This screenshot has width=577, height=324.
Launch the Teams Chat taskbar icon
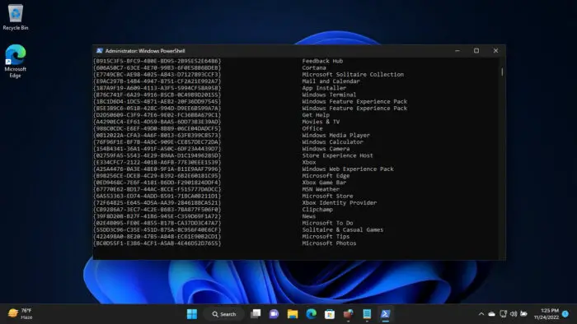click(274, 314)
